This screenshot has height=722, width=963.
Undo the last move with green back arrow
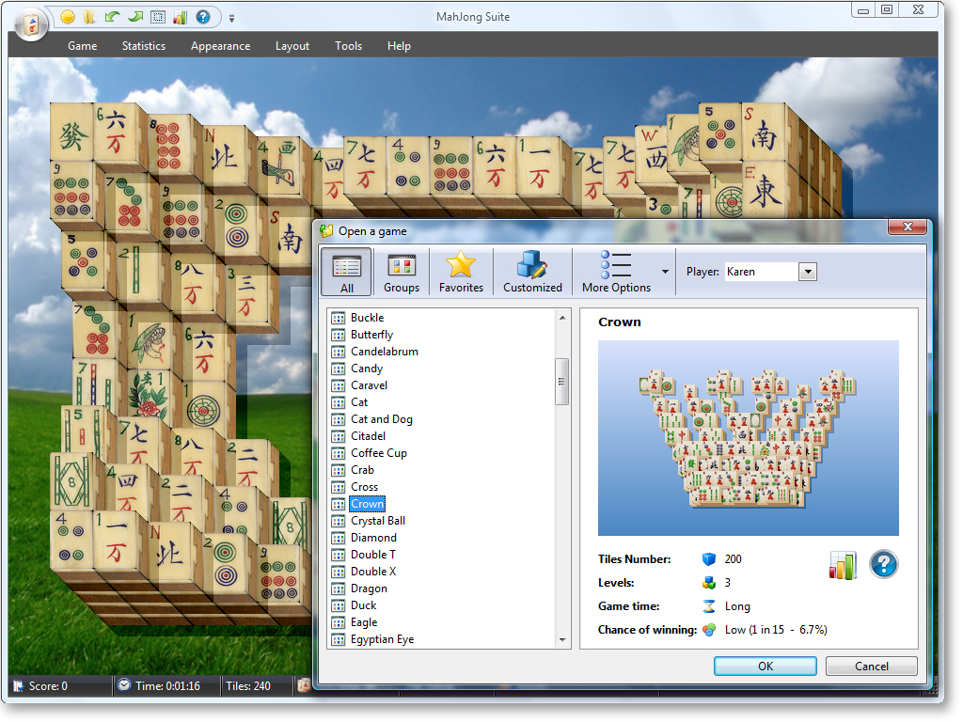coord(113,17)
